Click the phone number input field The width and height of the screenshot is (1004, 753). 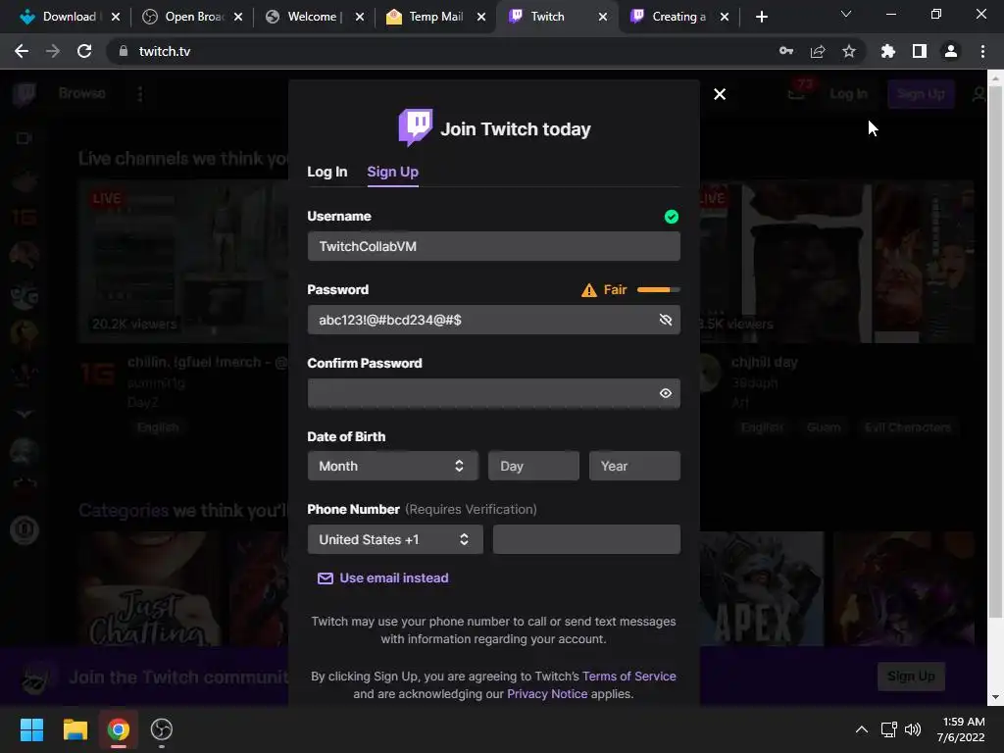click(x=586, y=540)
